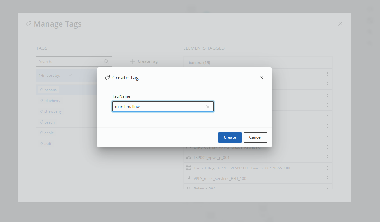Screen dimensions: 380x222
Task: Click the Create button
Action: pos(230,137)
